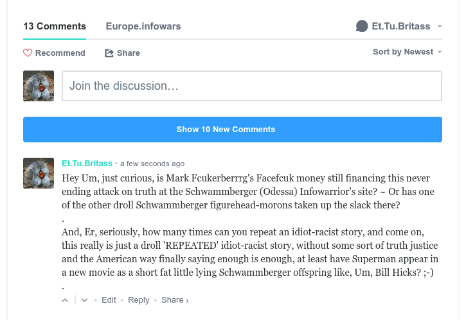Upvote the Et.Tu.Britass comment
This screenshot has width=466, height=320.
pos(65,300)
